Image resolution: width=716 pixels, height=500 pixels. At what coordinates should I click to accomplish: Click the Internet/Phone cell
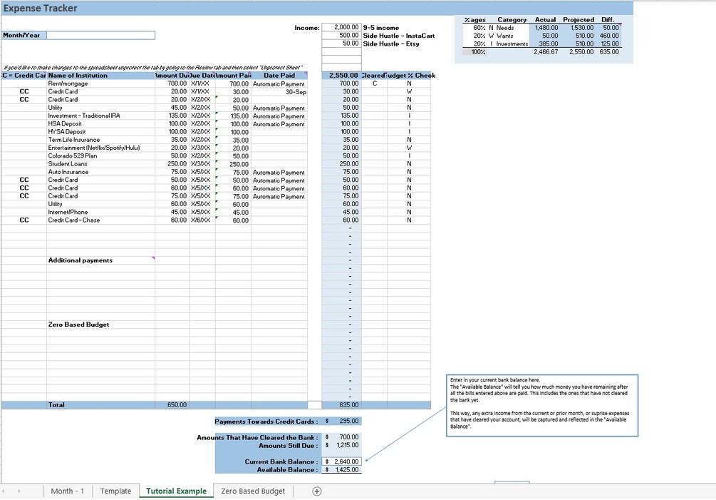coord(100,212)
